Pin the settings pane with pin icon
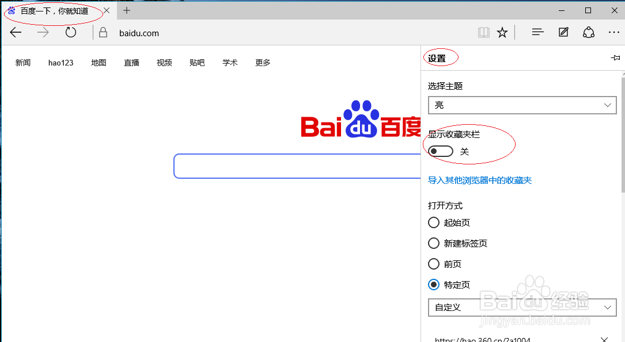The width and height of the screenshot is (625, 342). click(x=615, y=57)
